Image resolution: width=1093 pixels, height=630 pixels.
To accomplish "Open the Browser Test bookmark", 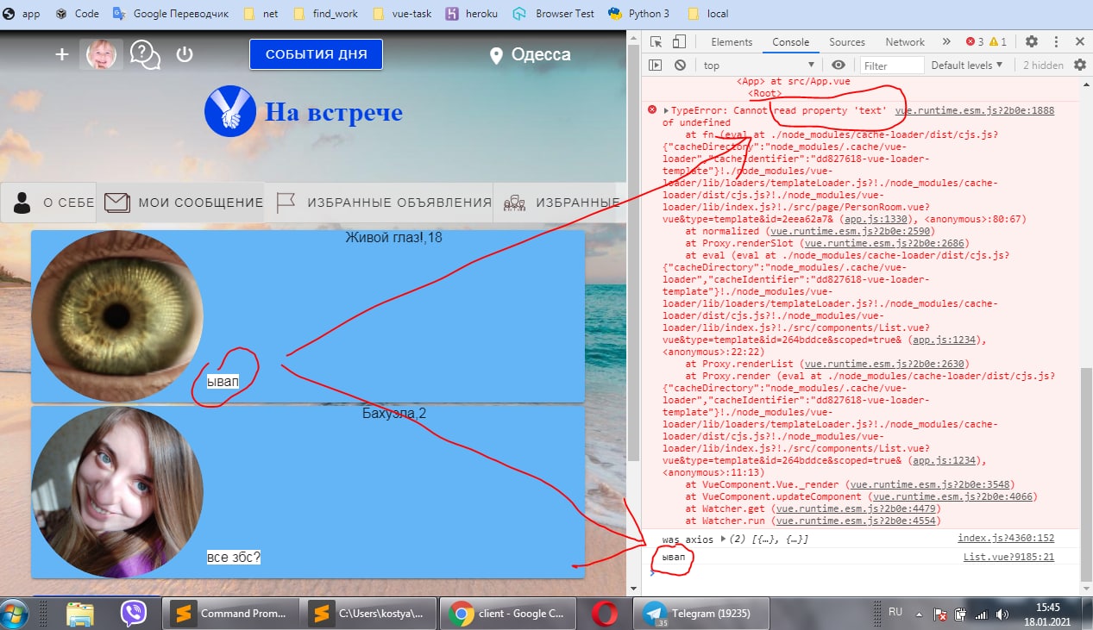I will coord(552,13).
